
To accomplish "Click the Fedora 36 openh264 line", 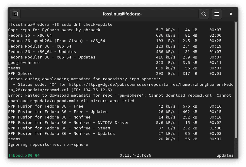I will [56, 41].
